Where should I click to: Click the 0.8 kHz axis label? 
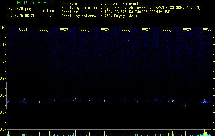(x=3, y=95)
